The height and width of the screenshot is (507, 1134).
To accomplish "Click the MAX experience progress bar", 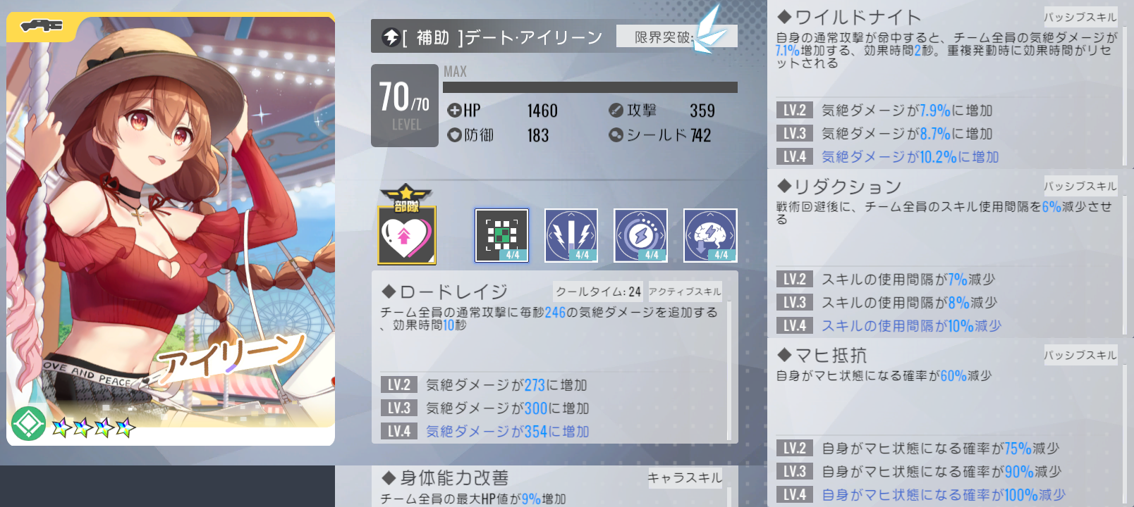I will click(x=590, y=87).
